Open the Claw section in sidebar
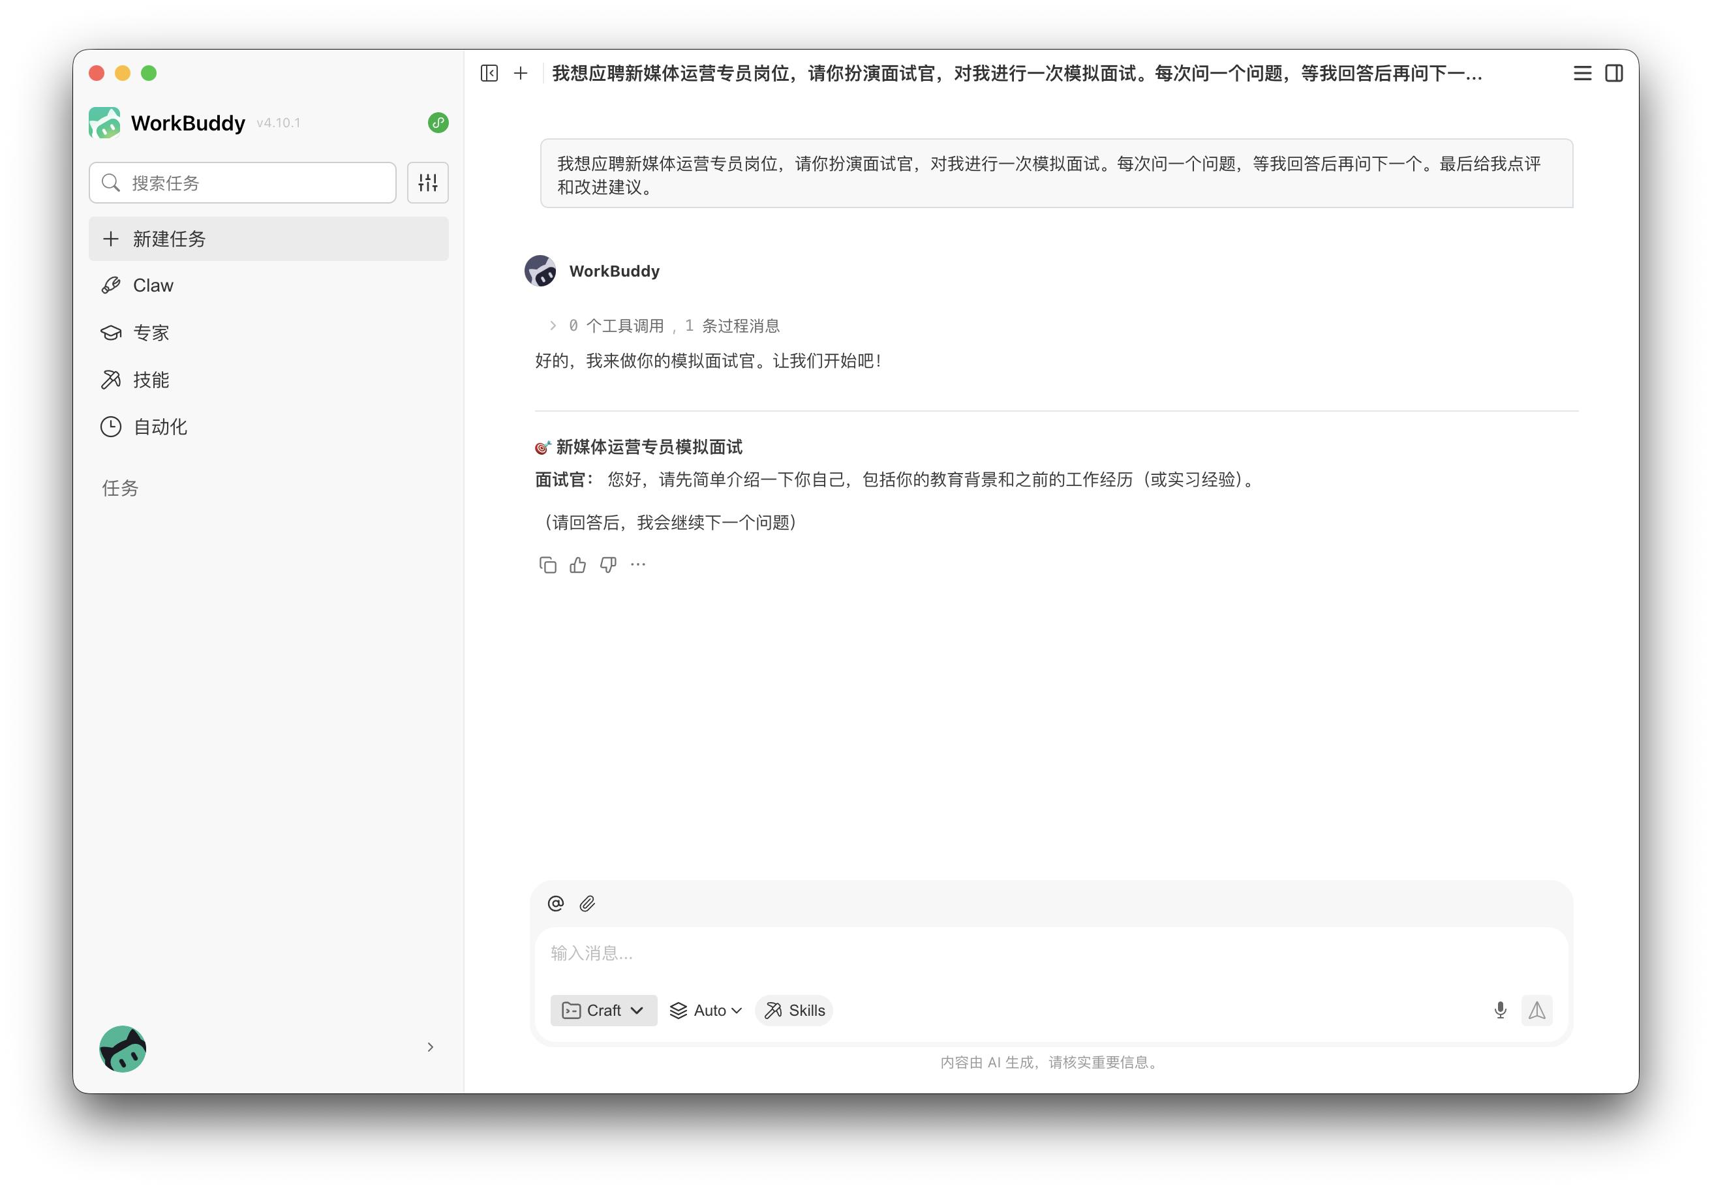Screen dimensions: 1712x1190 click(x=152, y=285)
